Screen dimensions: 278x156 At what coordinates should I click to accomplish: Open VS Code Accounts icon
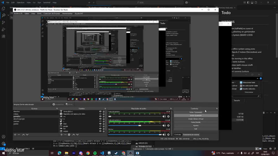[3, 137]
